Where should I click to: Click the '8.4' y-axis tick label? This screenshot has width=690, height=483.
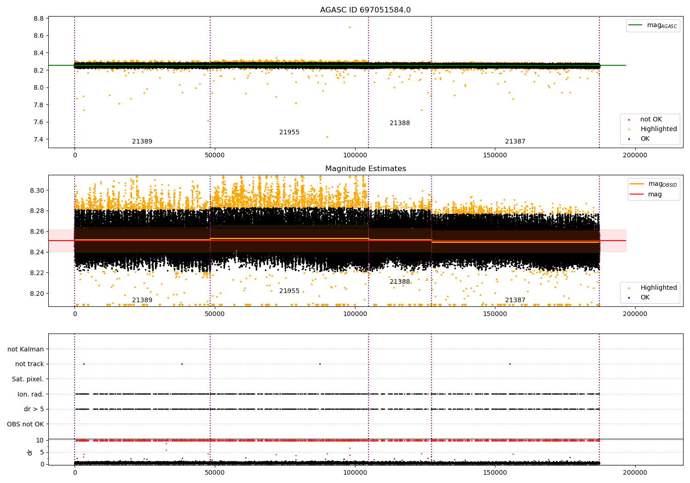tap(39, 53)
